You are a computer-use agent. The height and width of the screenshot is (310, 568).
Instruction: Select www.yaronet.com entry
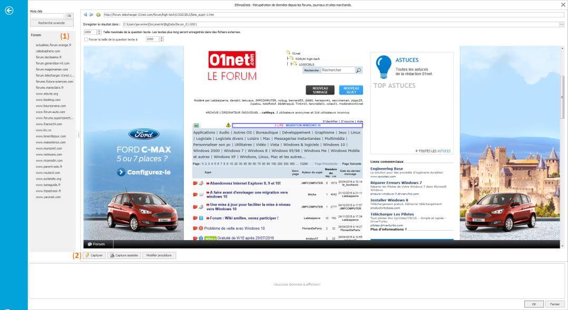click(48, 197)
